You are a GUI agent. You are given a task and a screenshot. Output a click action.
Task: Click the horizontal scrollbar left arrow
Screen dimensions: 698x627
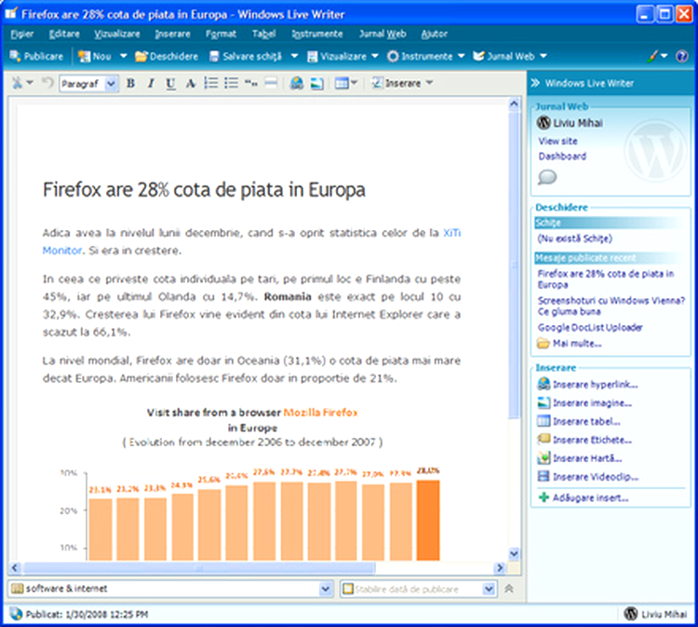point(15,567)
